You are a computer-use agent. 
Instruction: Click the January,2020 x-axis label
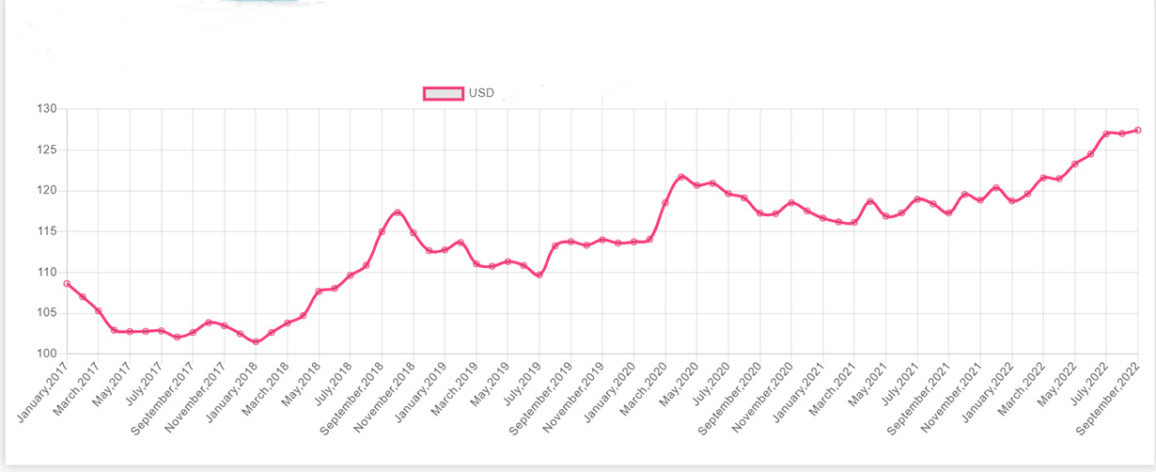pos(610,393)
